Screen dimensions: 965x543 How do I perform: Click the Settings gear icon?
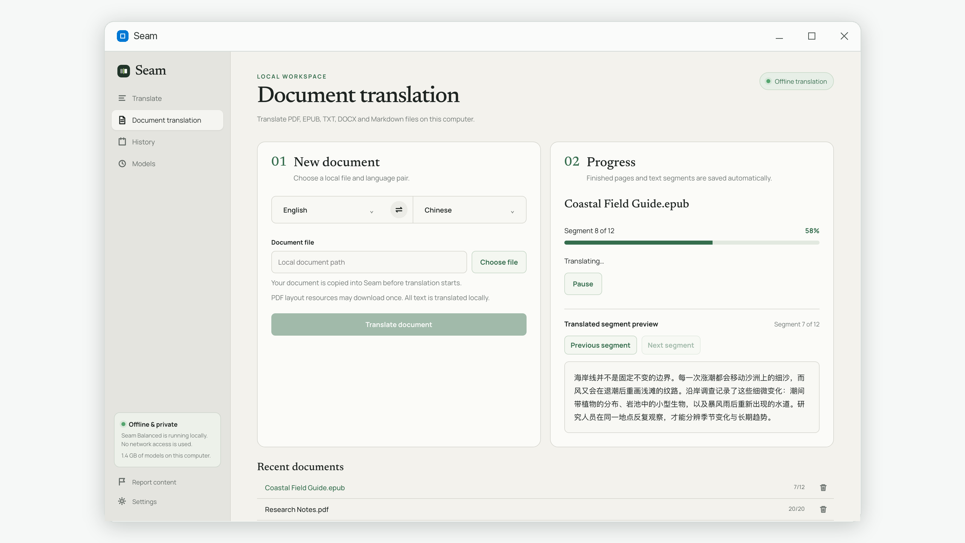coord(122,501)
